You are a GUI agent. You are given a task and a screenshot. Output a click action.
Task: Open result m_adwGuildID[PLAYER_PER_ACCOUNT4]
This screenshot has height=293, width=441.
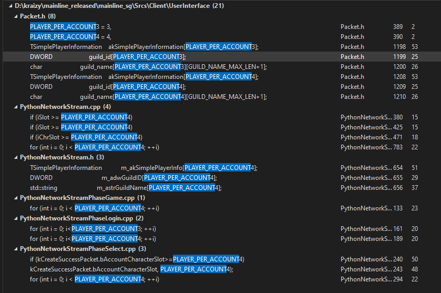(x=123, y=178)
